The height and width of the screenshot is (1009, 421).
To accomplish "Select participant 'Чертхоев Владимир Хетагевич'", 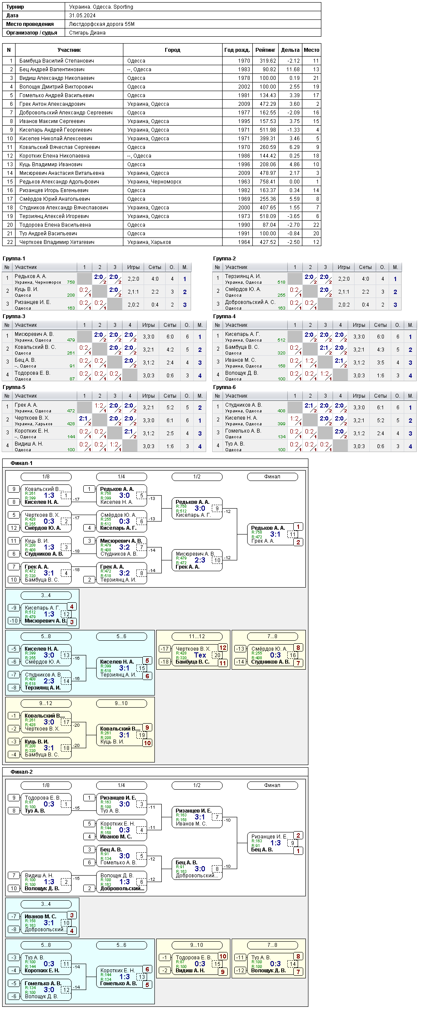I will 57,242.
